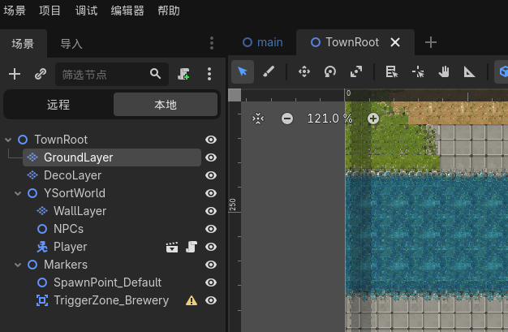Open the 编辑器 menu

127,11
